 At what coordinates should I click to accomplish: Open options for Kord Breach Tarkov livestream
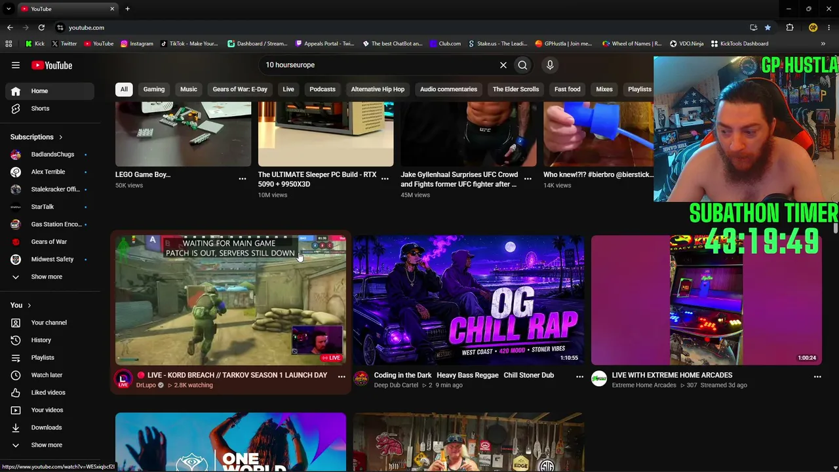[x=341, y=376]
